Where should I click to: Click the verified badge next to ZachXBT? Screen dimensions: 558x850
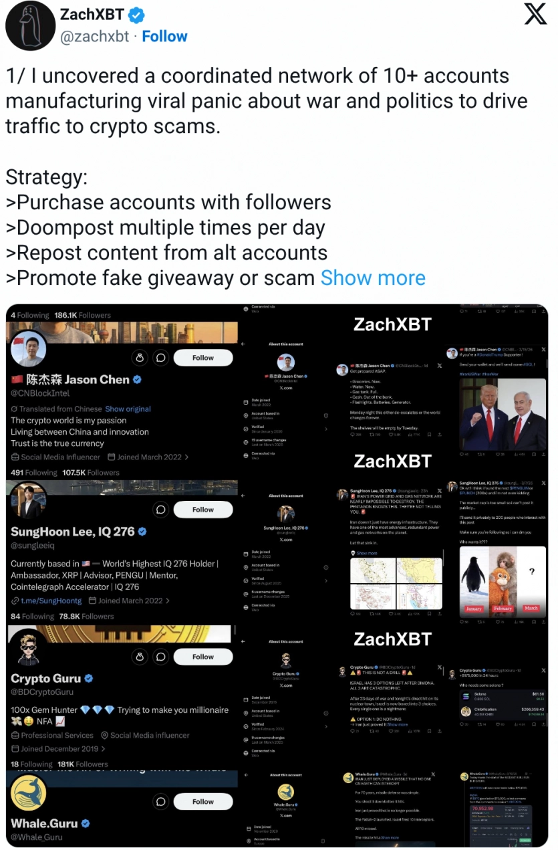pyautogui.click(x=136, y=14)
